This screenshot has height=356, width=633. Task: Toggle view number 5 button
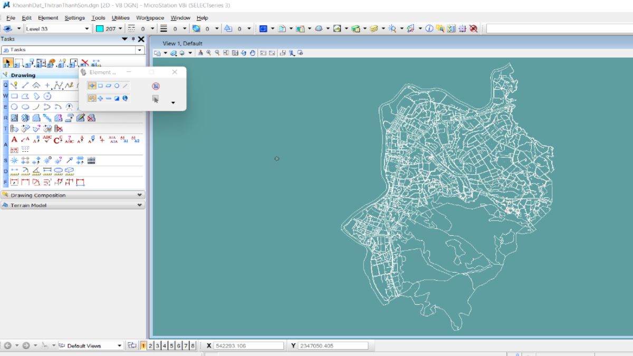point(171,346)
